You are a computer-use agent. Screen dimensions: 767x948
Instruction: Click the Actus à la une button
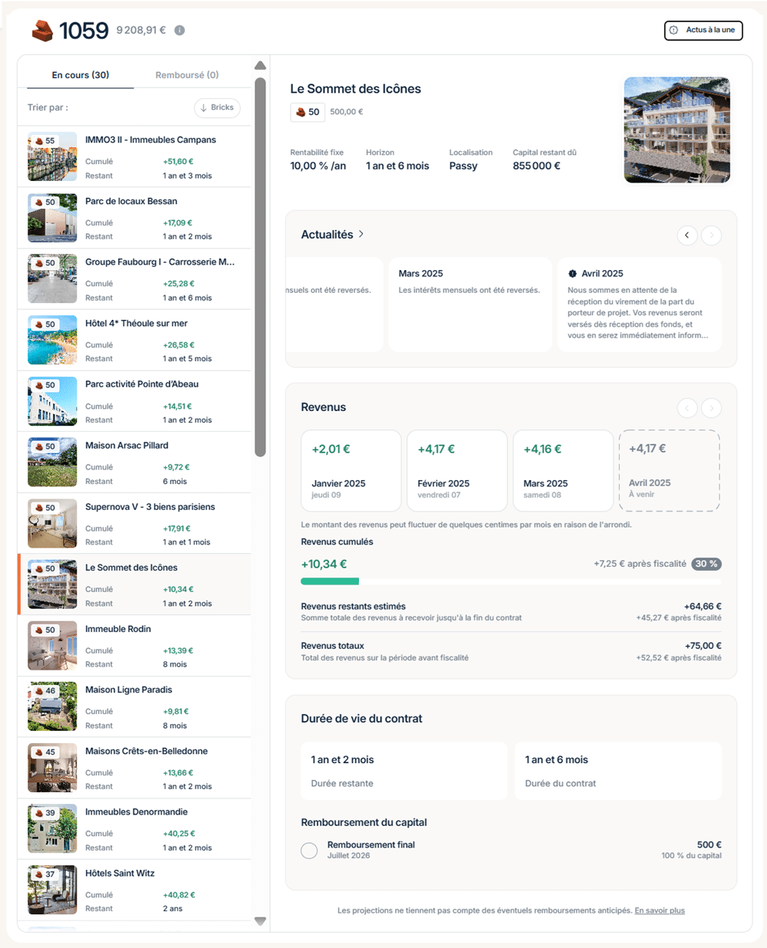coord(703,31)
